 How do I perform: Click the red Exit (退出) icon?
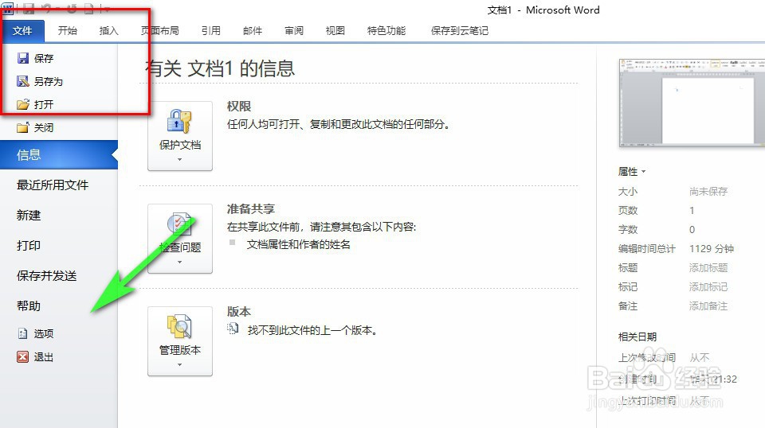coord(23,357)
